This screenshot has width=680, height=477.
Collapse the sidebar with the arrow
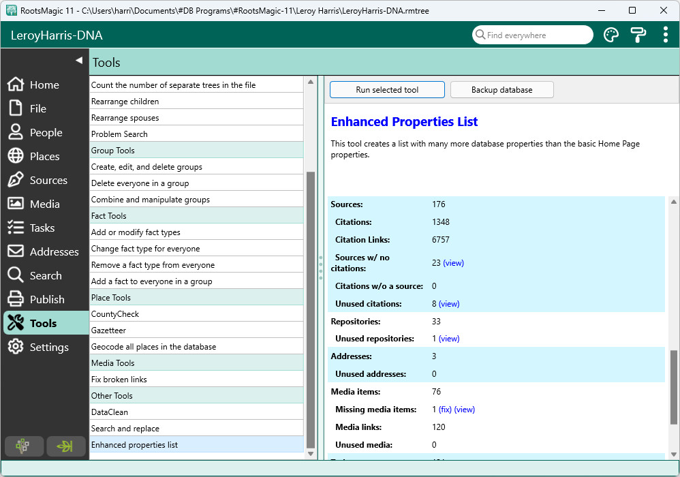79,60
